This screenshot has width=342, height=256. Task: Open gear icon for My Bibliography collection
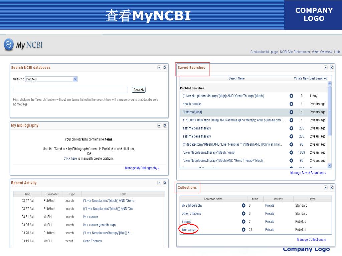coord(243,205)
